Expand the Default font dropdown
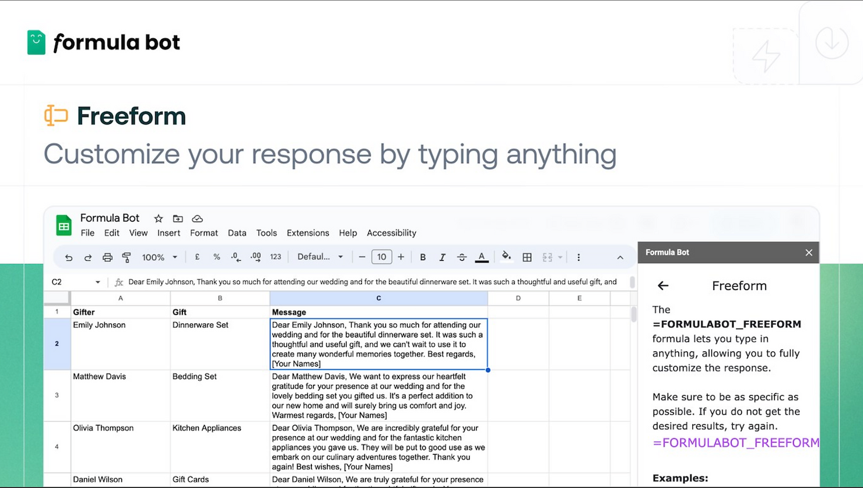 tap(320, 257)
